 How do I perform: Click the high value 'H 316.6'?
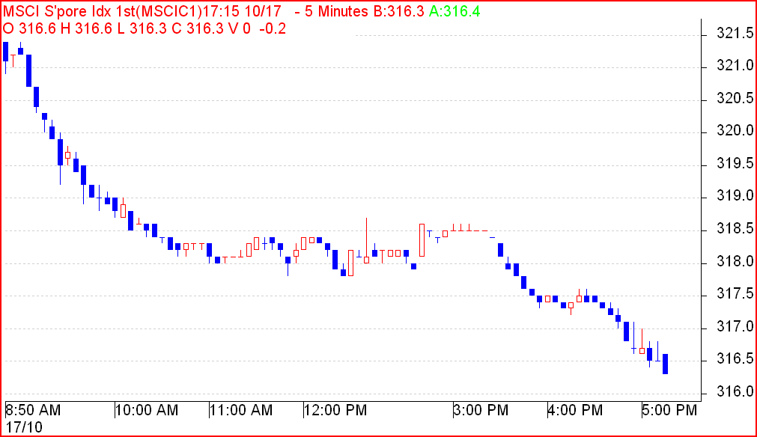[x=86, y=28]
